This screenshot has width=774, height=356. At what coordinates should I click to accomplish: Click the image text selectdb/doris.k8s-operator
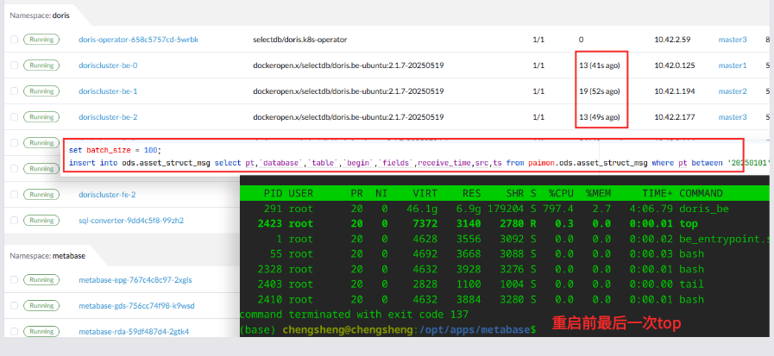point(299,40)
